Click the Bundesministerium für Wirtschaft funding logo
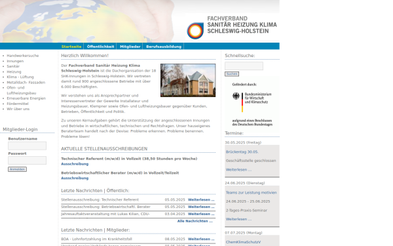 252,104
